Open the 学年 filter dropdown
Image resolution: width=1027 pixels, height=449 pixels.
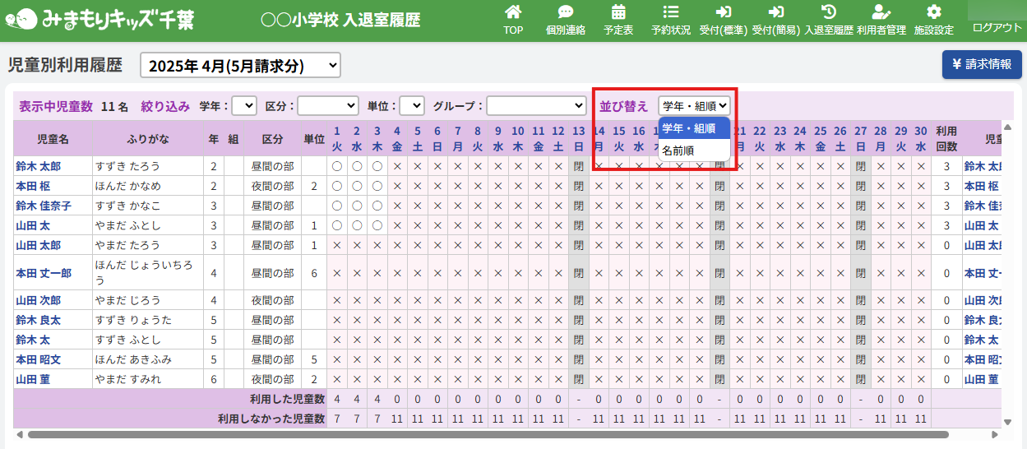click(x=244, y=106)
